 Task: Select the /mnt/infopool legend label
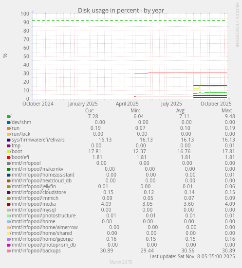(25, 163)
